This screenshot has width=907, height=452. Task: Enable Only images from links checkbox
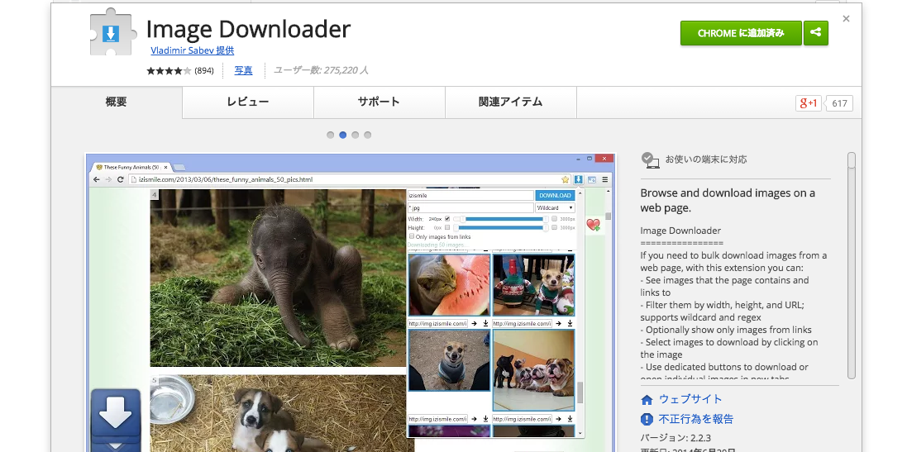coord(412,236)
